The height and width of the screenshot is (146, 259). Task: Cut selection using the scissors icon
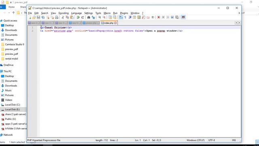63,17
